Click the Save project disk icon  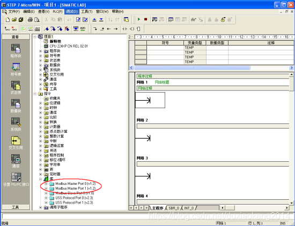(21, 19)
